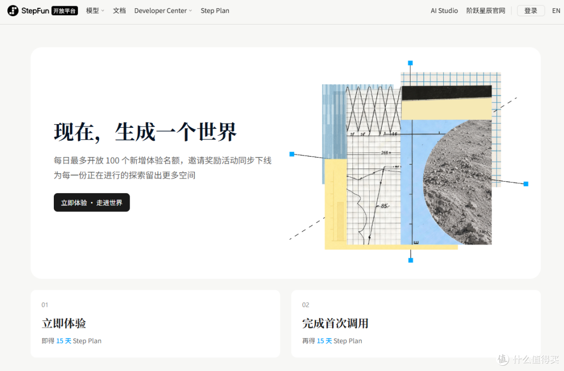The image size is (564, 371).
Task: Expand the 模型 dropdown menu
Action: click(95, 11)
